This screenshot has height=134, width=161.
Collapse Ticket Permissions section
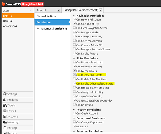(74, 58)
